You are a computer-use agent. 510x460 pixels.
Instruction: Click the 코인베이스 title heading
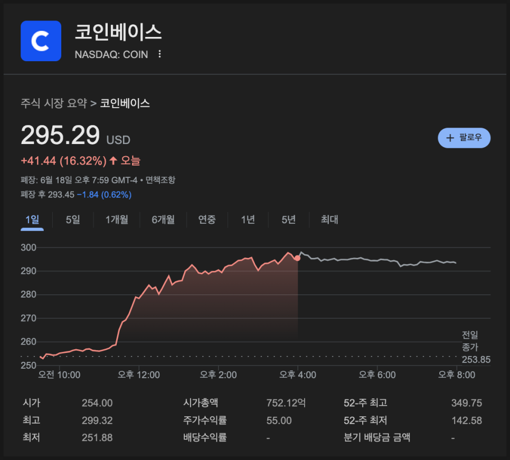[118, 32]
